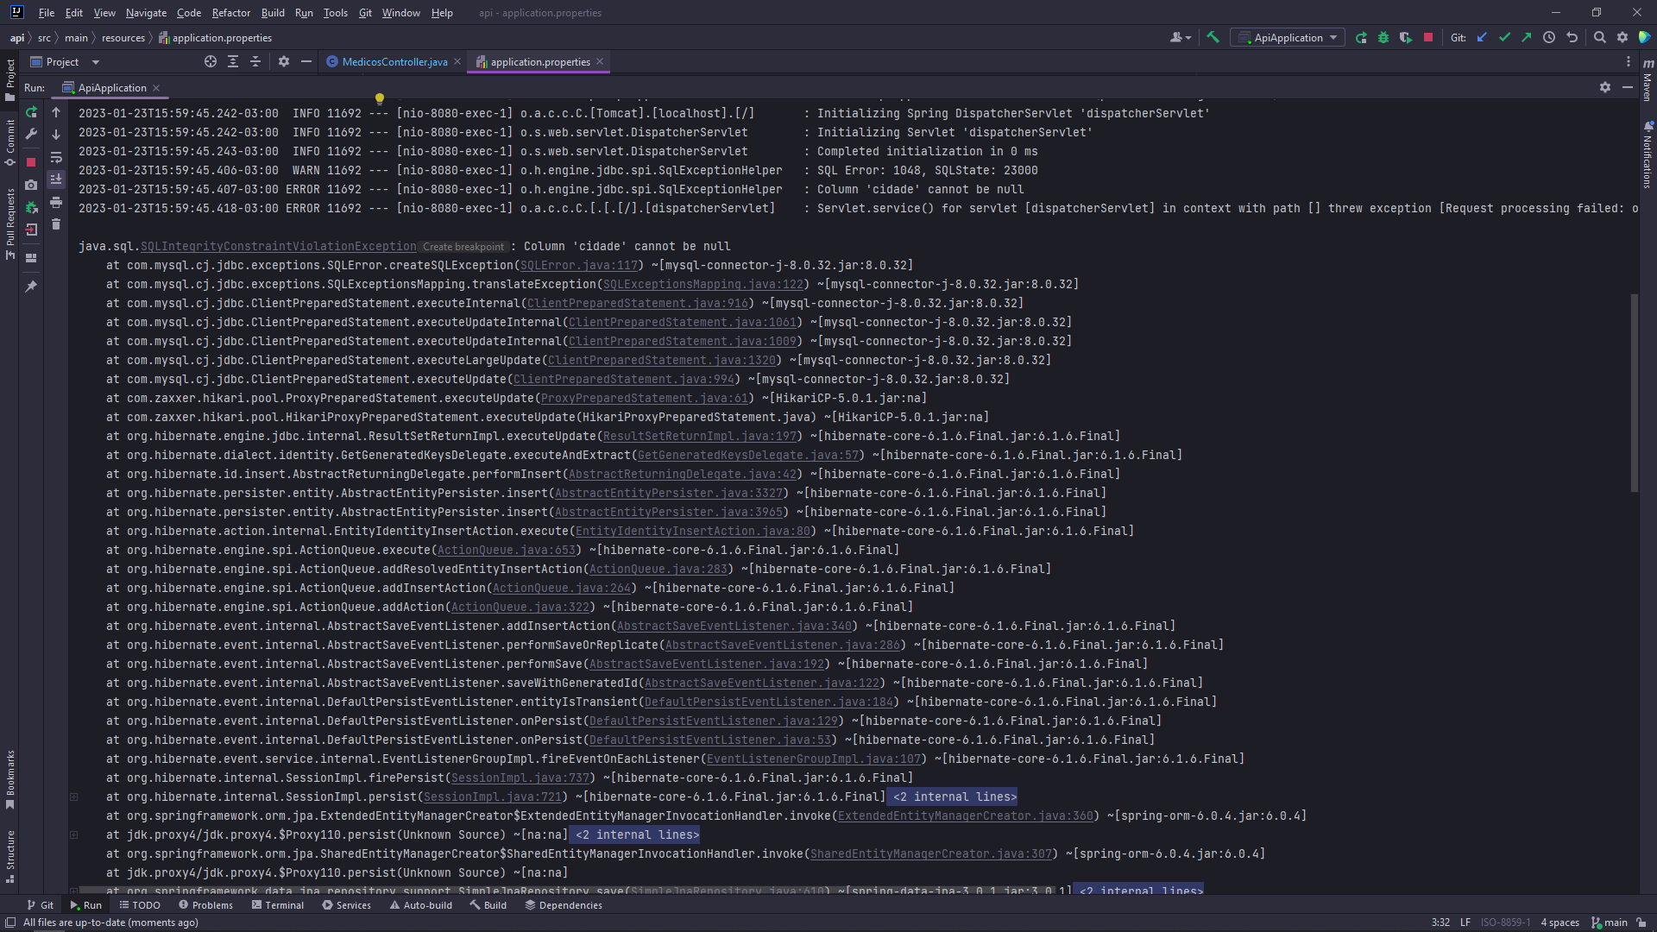This screenshot has width=1657, height=932.
Task: Change line separator 'LF'
Action: point(1465,923)
